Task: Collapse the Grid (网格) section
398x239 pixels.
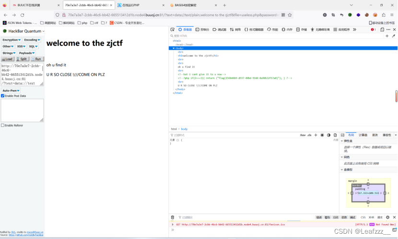Action: [342, 157]
